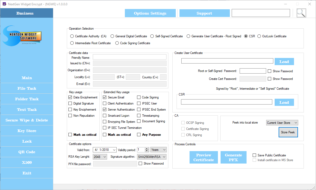Click the Friendly Name input field
This screenshot has height=190, width=316.
pos(130,57)
